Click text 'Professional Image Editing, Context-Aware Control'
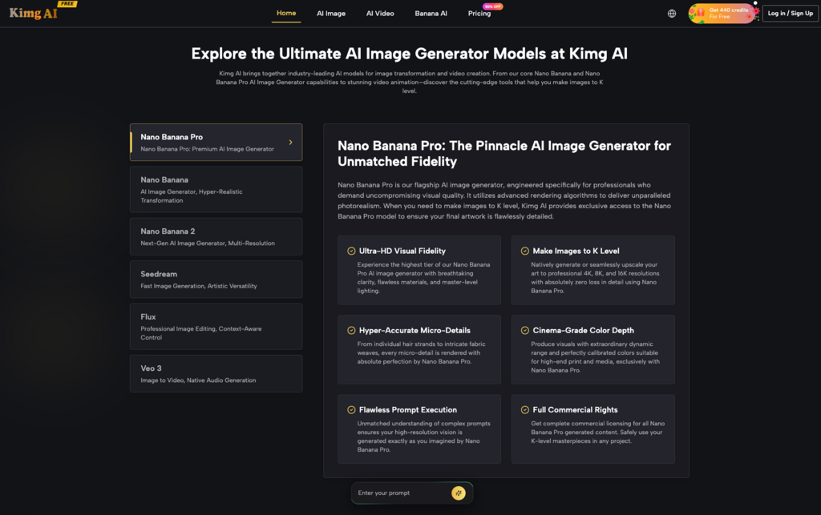 [x=201, y=333]
